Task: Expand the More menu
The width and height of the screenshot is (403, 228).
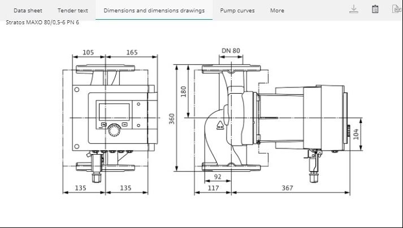Action: pyautogui.click(x=277, y=10)
